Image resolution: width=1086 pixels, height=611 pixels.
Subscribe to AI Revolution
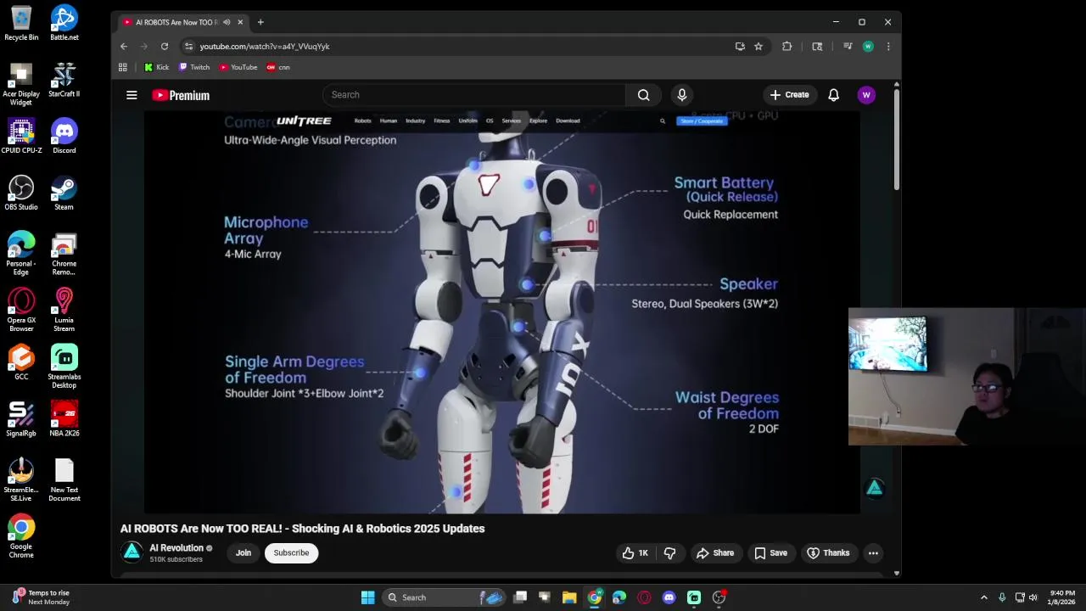(x=291, y=553)
